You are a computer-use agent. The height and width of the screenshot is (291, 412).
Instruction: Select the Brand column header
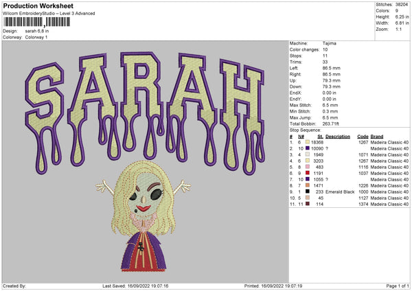[x=377, y=136]
